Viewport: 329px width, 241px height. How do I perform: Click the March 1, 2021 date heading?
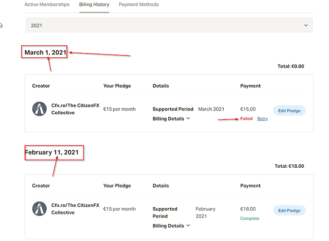[45, 52]
